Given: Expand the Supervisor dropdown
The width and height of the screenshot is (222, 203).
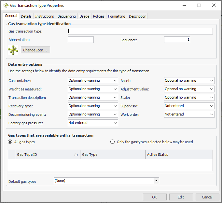Looking at the screenshot, I should [x=189, y=106].
